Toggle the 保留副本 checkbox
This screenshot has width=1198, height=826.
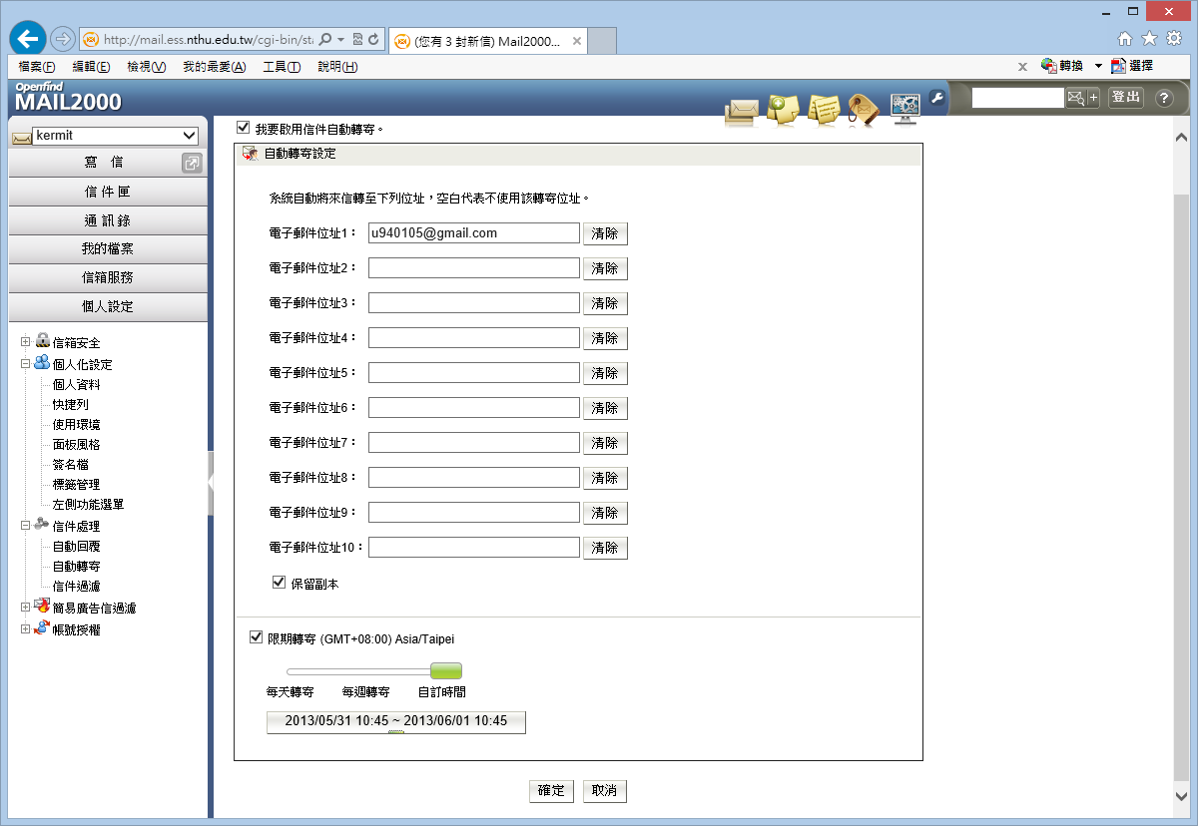[280, 583]
